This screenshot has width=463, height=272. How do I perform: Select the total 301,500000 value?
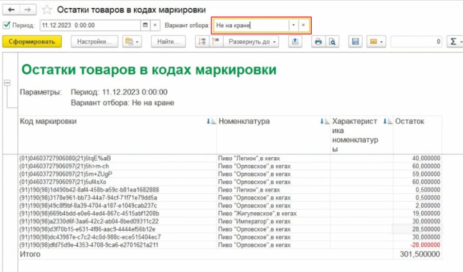(x=420, y=254)
